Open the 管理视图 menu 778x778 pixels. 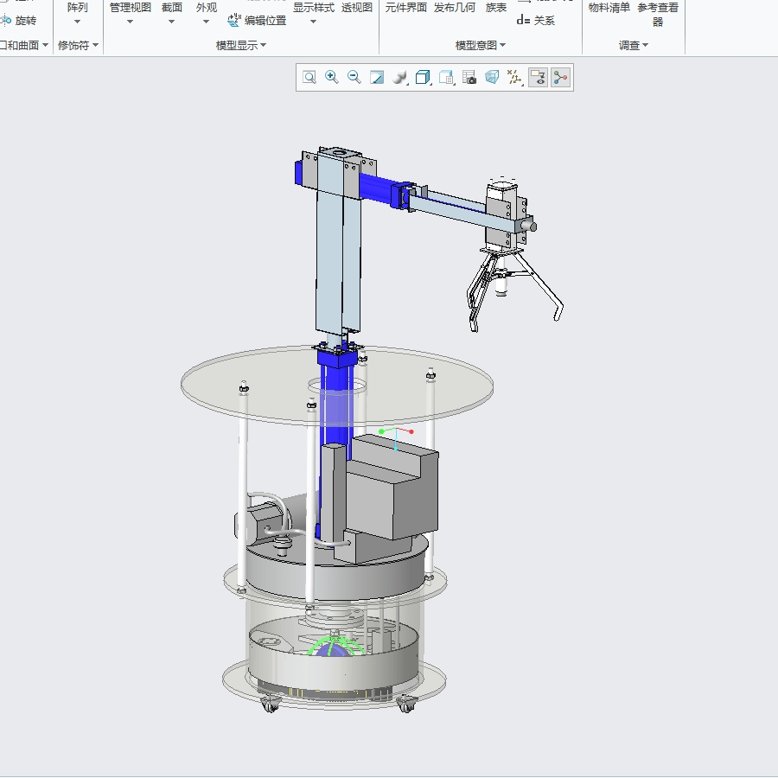tap(130, 13)
